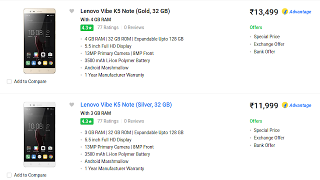Check Add to Compare for Silver phone

(x=9, y=175)
